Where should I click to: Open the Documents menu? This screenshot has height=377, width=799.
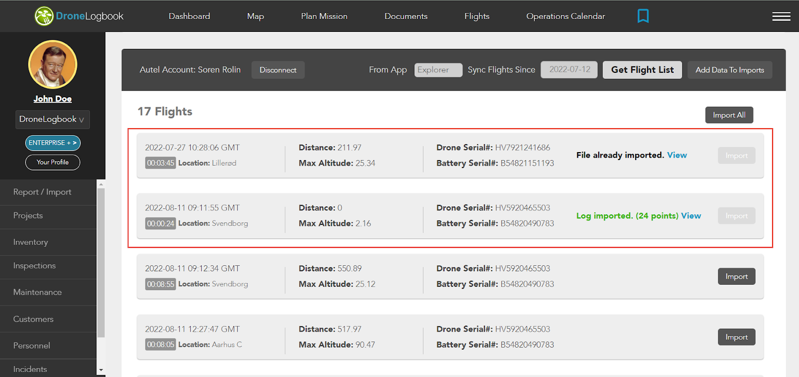tap(406, 16)
